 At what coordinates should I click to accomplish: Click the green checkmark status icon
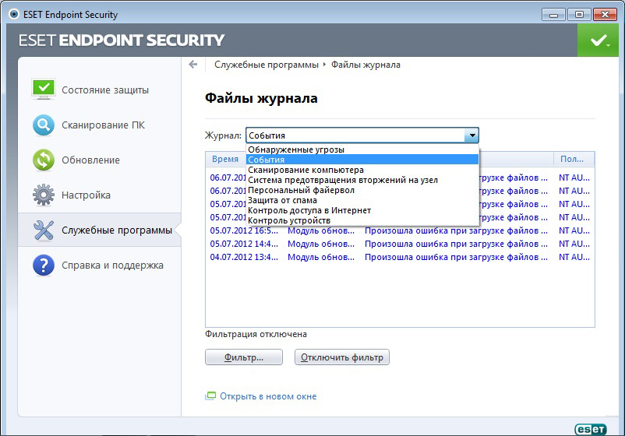coord(598,40)
